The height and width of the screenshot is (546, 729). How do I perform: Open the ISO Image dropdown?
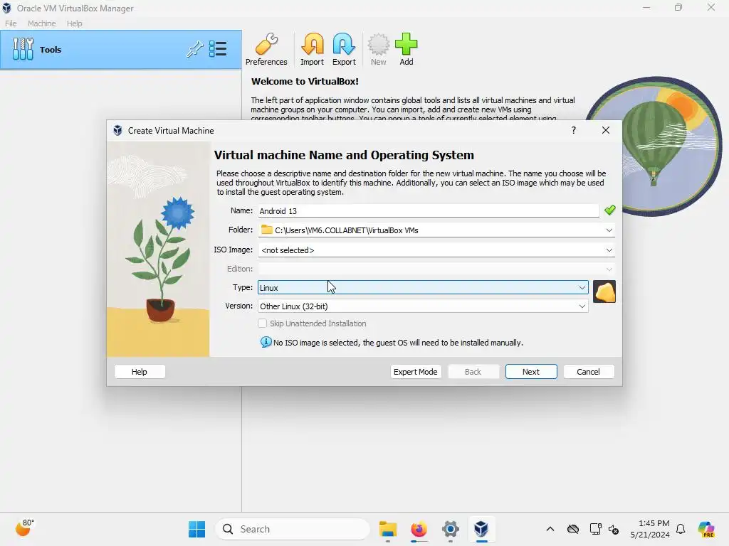(609, 250)
